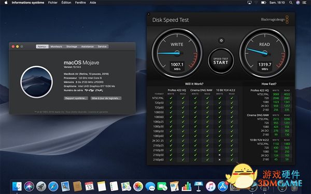
Task: Open Notes app in Dock
Action: [x=102, y=186]
